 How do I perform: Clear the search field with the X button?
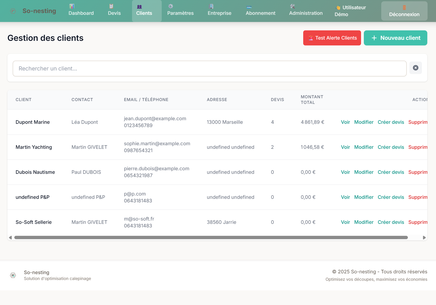point(416,68)
